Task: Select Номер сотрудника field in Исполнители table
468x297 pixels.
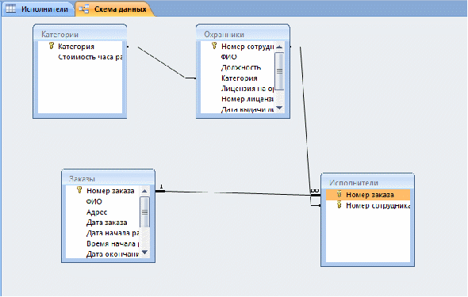Action: (x=378, y=206)
